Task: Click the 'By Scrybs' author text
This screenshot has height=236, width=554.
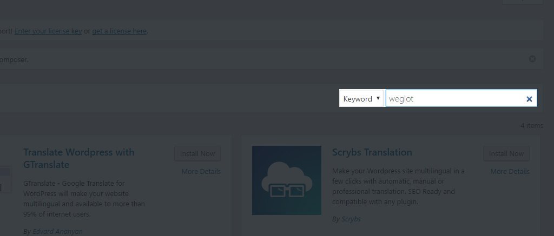Action: 346,219
